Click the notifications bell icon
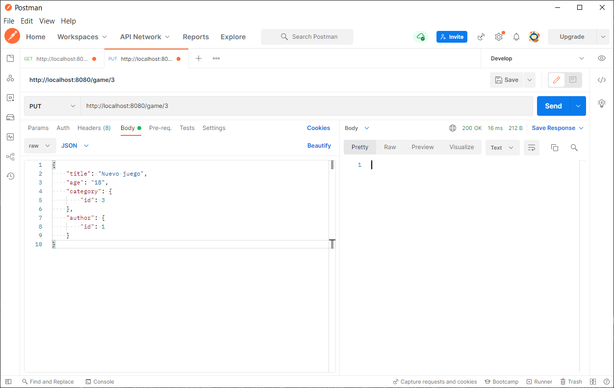 [x=516, y=37]
